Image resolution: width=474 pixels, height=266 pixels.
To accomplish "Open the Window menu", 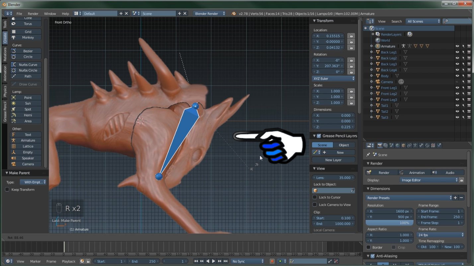I will coord(50,14).
